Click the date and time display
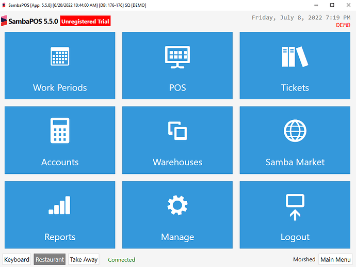 point(301,17)
